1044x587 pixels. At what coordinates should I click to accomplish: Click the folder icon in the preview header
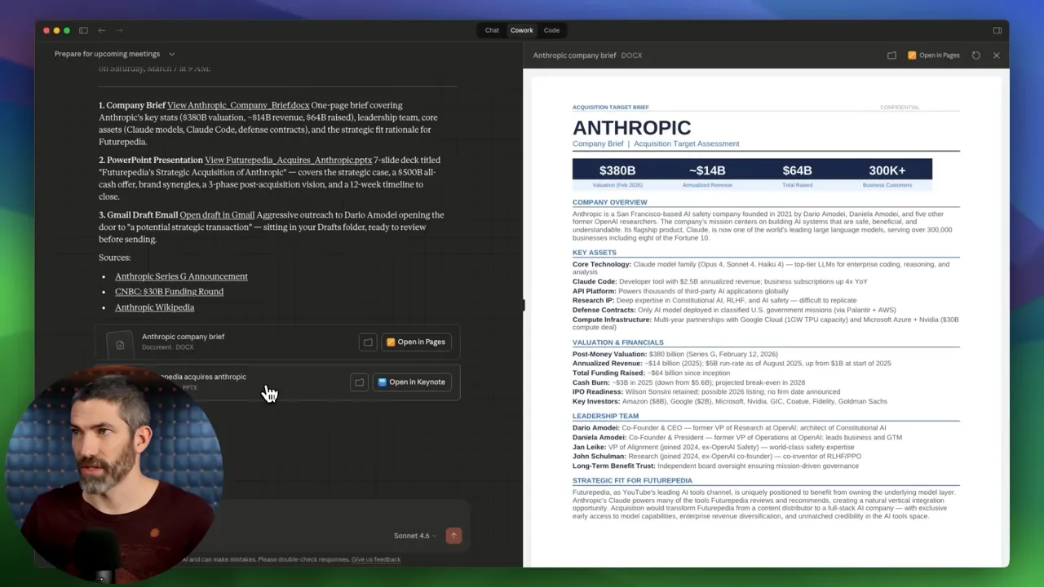891,55
